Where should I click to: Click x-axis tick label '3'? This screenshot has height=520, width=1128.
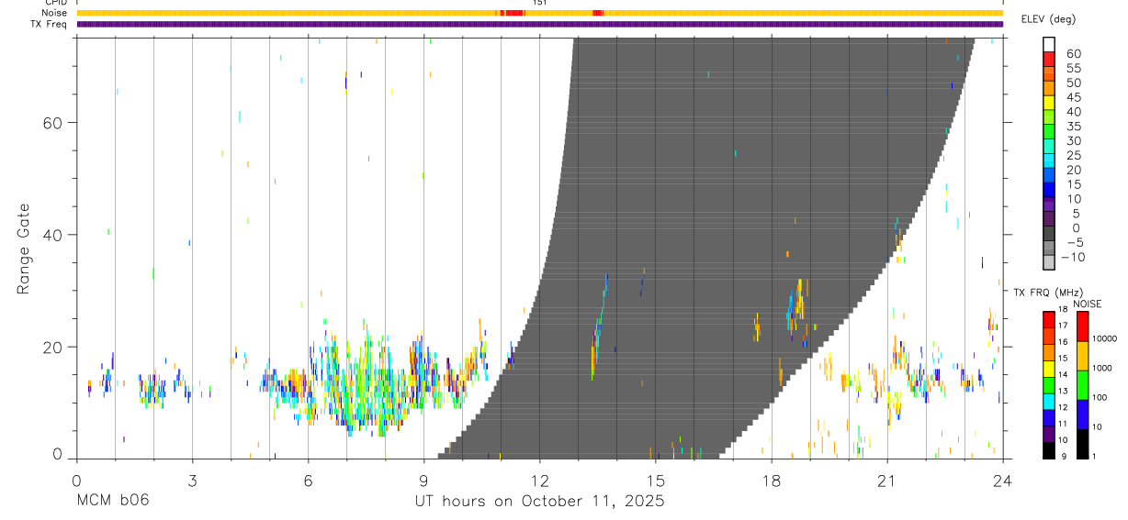click(x=191, y=480)
